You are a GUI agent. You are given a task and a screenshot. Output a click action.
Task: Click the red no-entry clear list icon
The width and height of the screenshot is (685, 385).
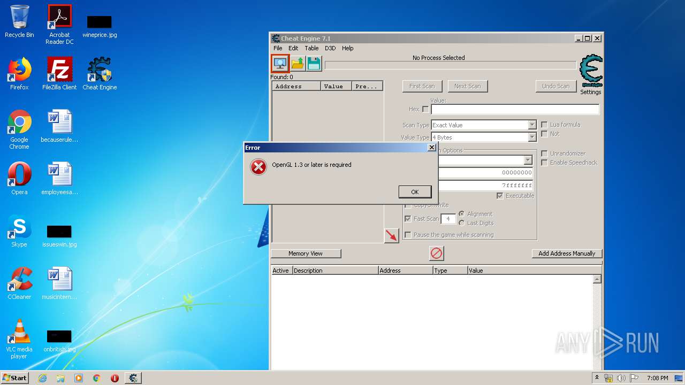(437, 253)
